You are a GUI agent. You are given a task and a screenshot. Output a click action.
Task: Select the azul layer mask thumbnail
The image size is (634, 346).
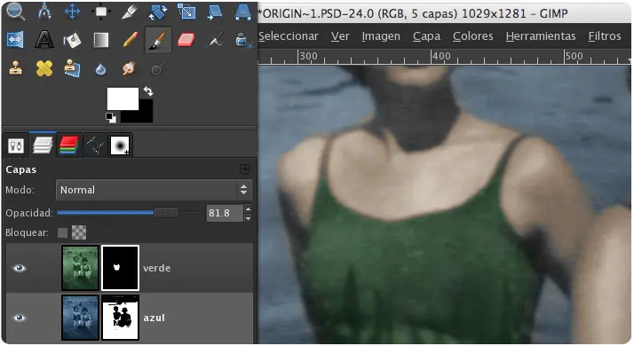pos(120,318)
